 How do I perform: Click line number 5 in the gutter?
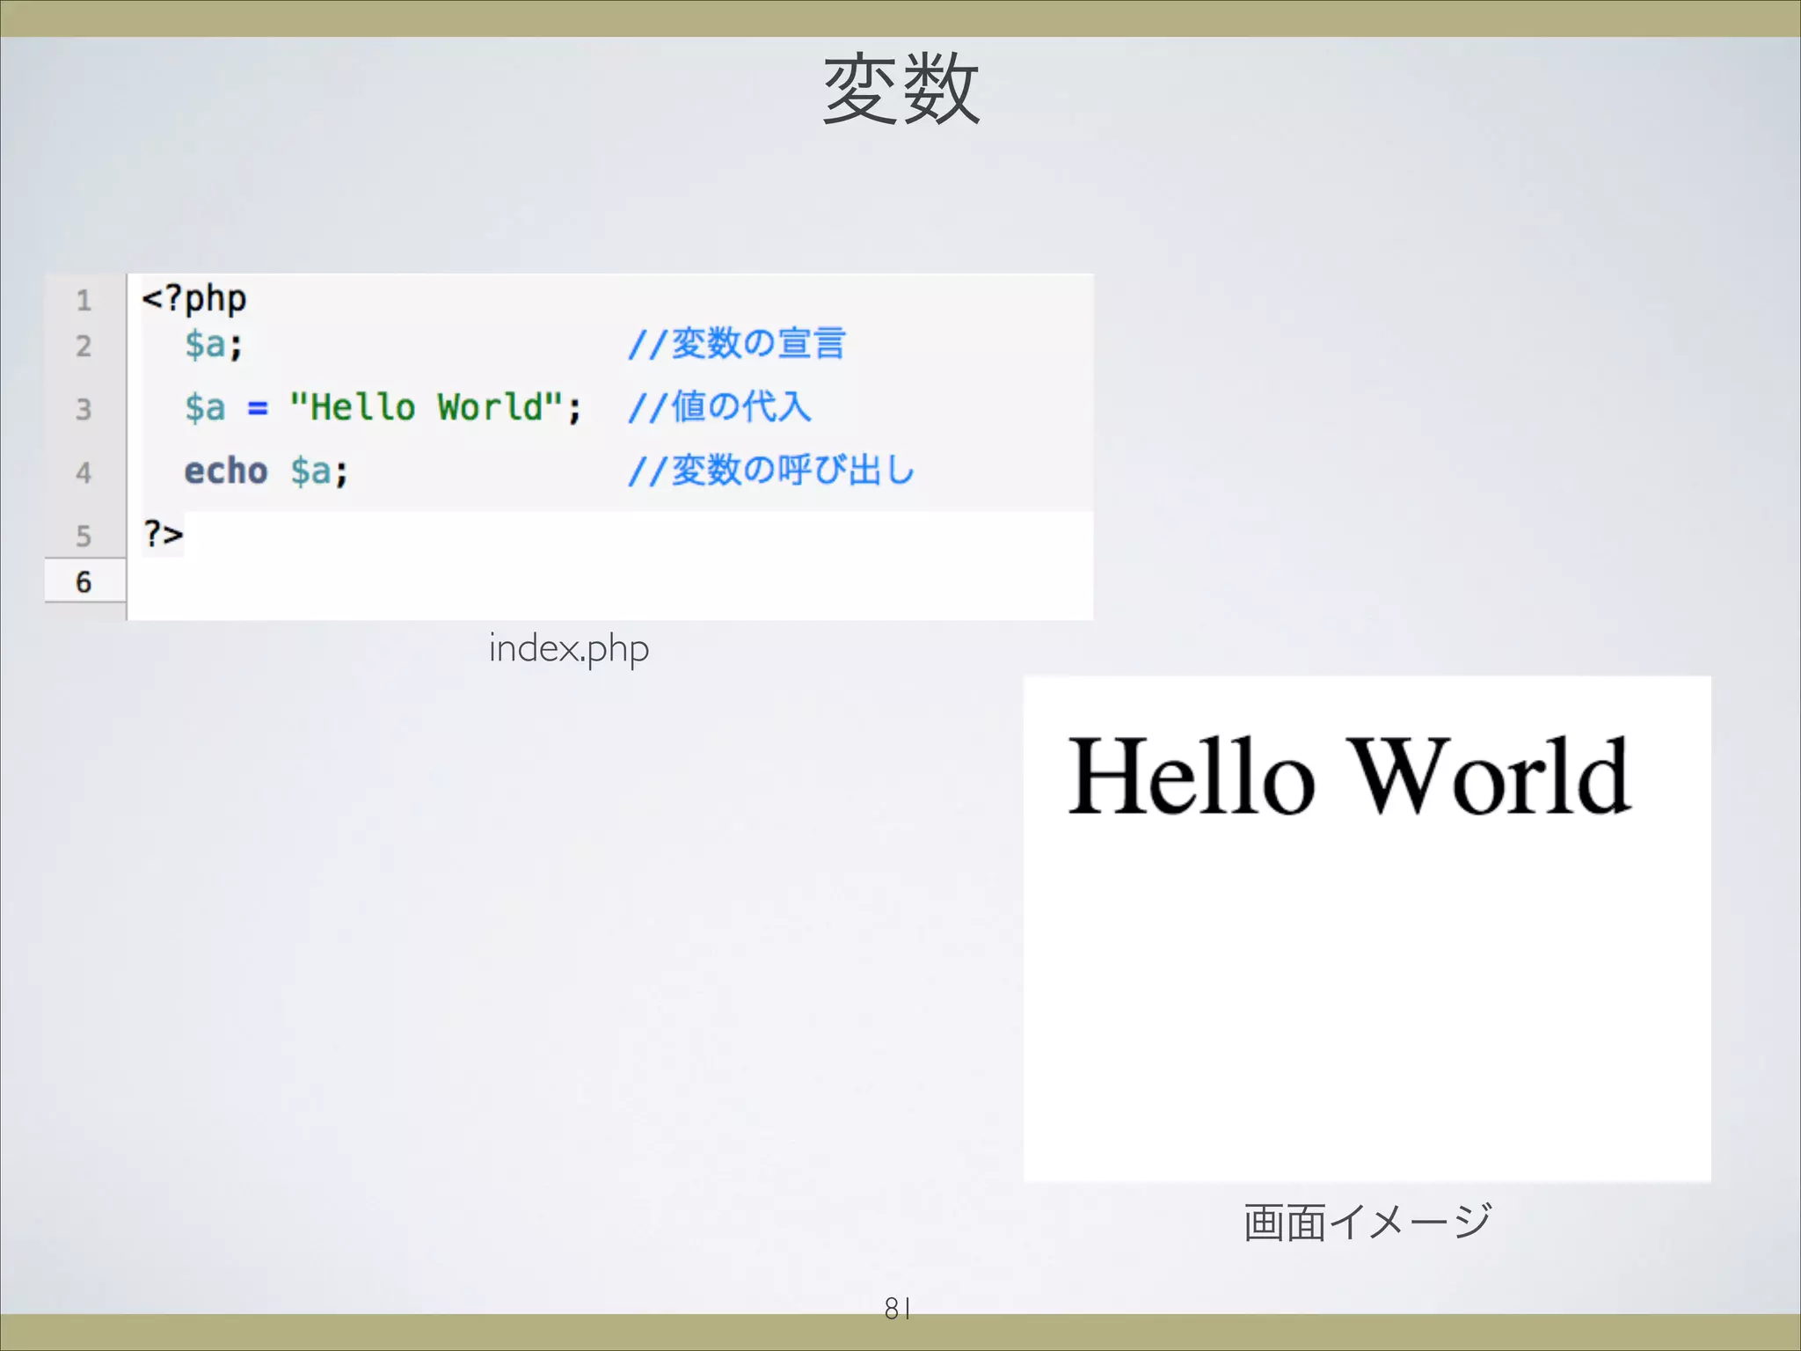click(x=84, y=536)
